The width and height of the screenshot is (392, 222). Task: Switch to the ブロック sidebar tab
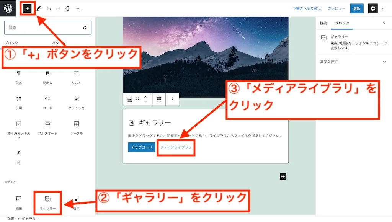click(x=342, y=23)
